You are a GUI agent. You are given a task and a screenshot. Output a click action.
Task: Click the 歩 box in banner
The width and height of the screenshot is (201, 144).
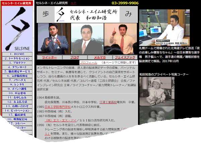[x=46, y=14]
